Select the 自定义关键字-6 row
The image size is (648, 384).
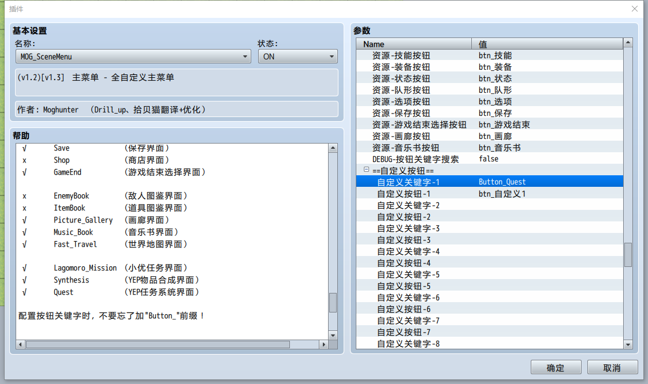490,298
